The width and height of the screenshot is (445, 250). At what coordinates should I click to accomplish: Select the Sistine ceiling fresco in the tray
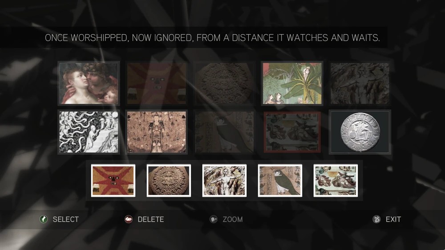pos(336,181)
